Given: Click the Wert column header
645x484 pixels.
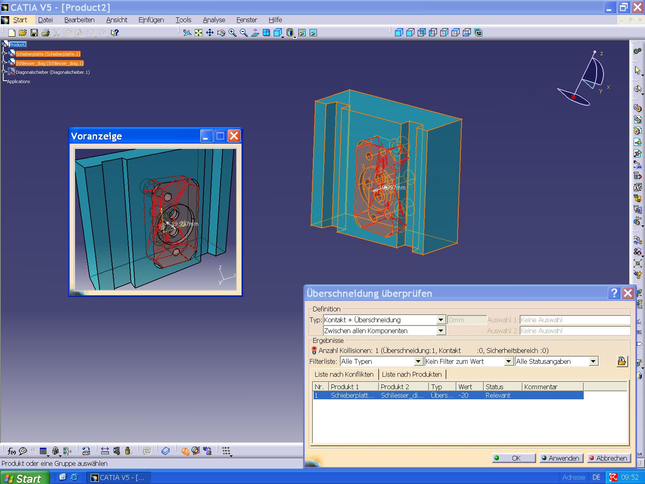Looking at the screenshot, I should [470, 387].
